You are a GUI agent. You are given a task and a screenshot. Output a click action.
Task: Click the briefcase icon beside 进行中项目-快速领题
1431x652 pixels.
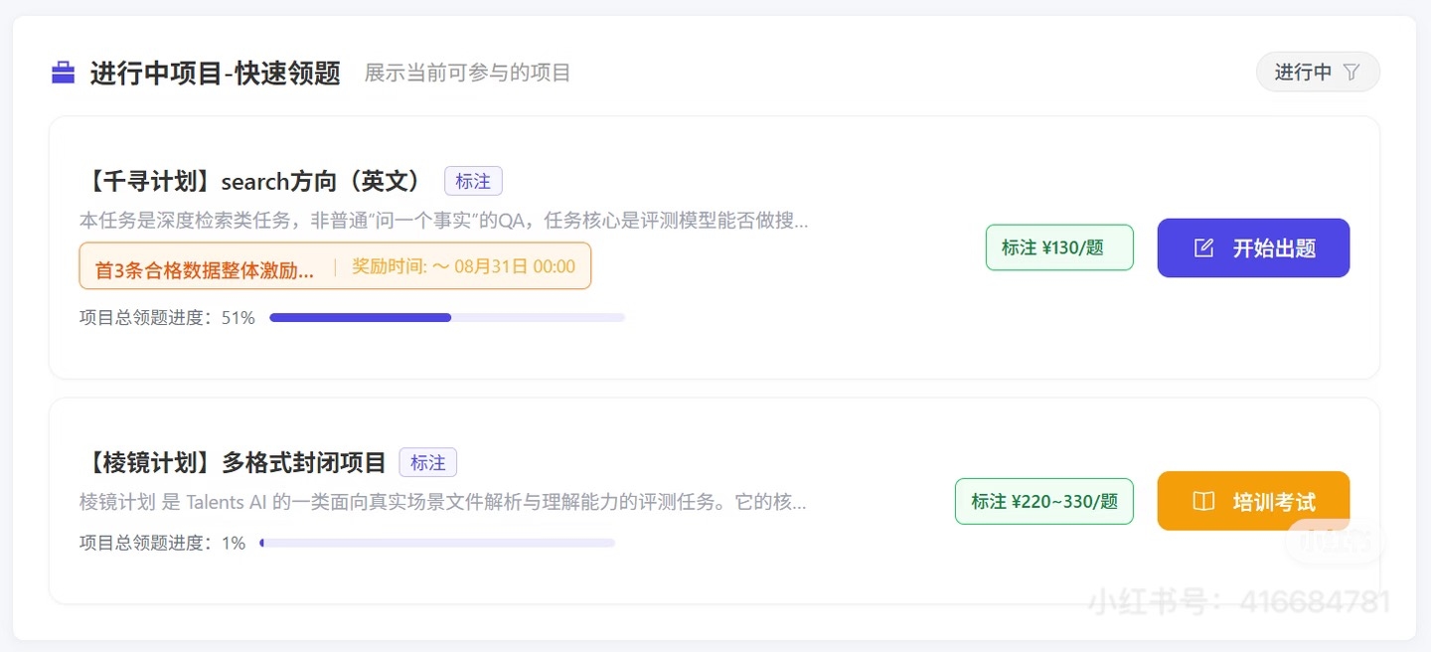63,73
